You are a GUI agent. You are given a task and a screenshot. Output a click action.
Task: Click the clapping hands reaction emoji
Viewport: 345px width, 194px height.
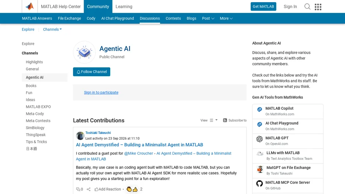[129, 189]
